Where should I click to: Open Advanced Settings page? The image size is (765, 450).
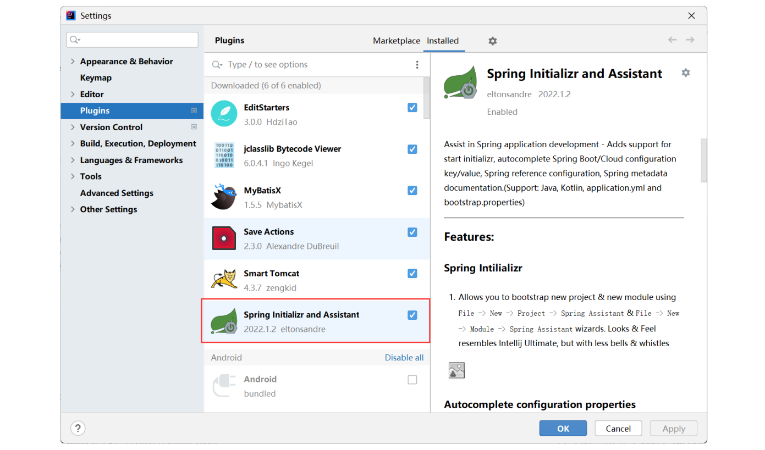(x=117, y=193)
